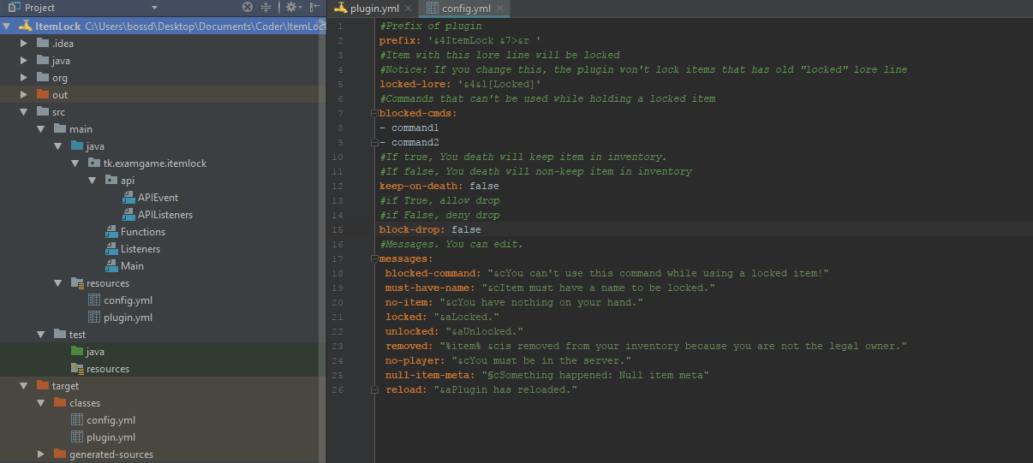Viewport: 1033px width, 463px height.
Task: Select the APIEvent tree item
Action: pos(158,198)
